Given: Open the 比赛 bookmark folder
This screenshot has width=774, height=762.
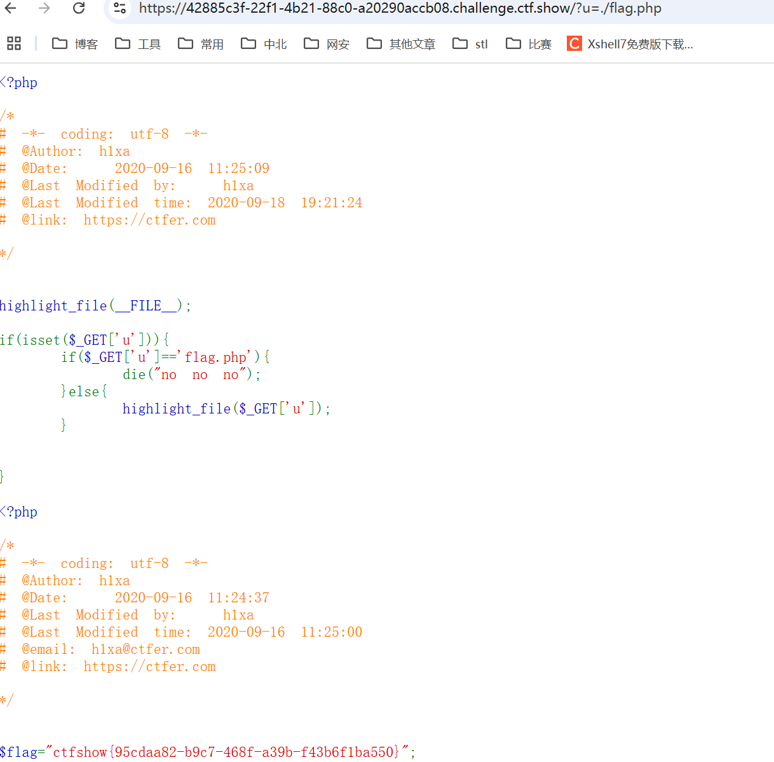Looking at the screenshot, I should click(529, 44).
